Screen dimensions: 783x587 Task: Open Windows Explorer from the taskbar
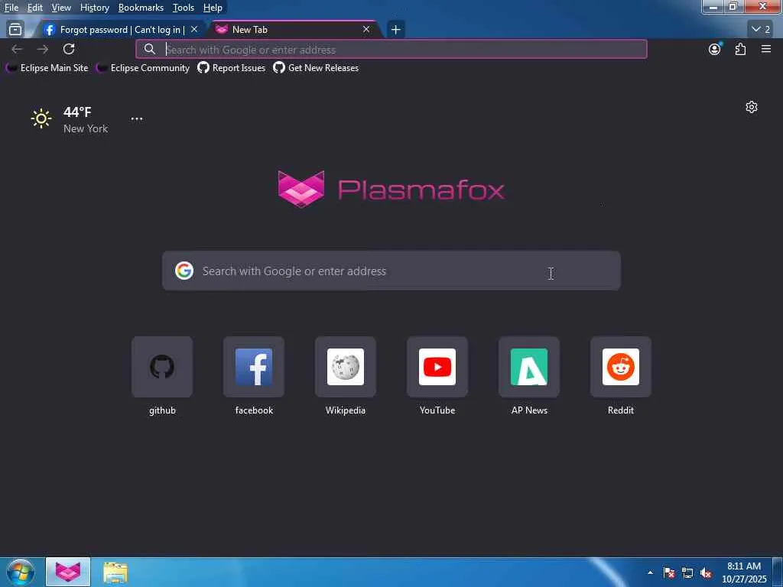(x=115, y=572)
